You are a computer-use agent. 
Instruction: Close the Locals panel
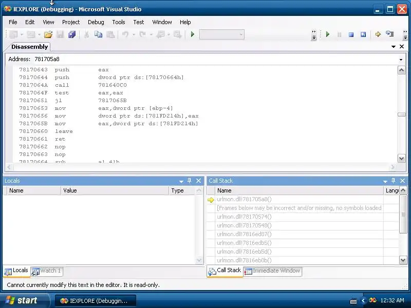pyautogui.click(x=198, y=181)
